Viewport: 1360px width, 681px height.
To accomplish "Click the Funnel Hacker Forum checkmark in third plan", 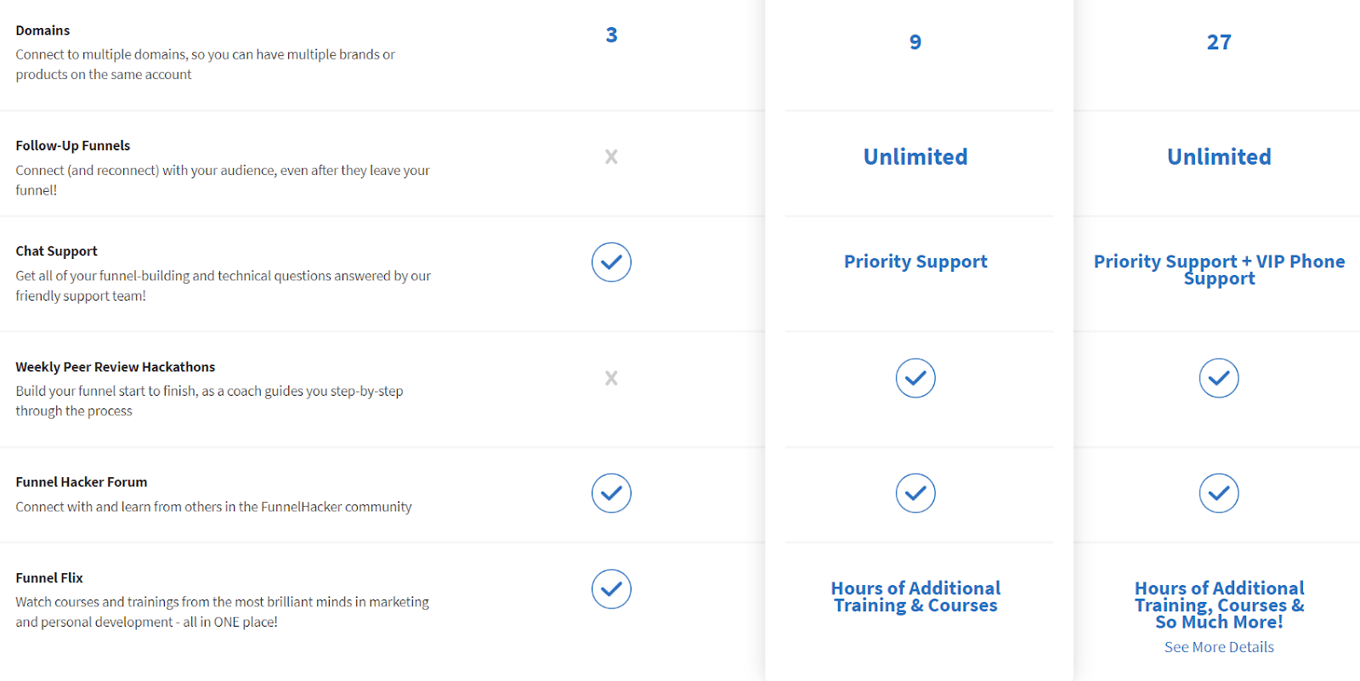I will [1219, 493].
